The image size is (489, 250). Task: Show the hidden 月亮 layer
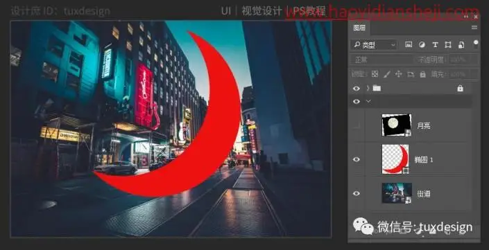point(356,126)
